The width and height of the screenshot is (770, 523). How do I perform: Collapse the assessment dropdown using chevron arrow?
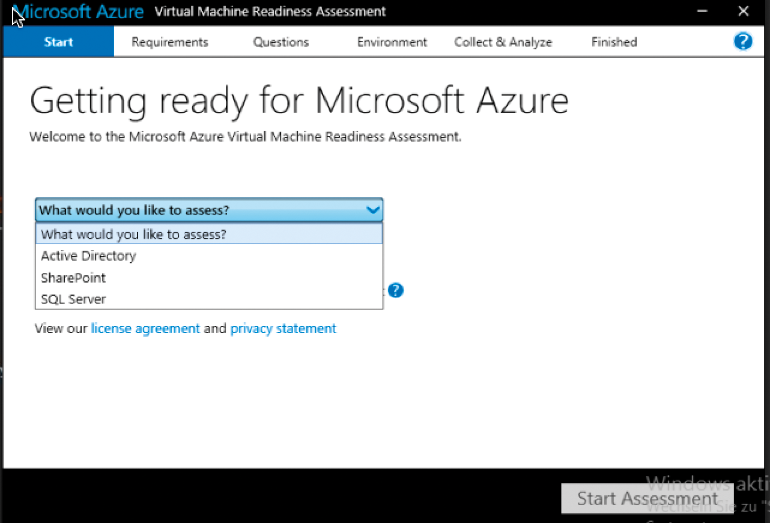point(373,210)
